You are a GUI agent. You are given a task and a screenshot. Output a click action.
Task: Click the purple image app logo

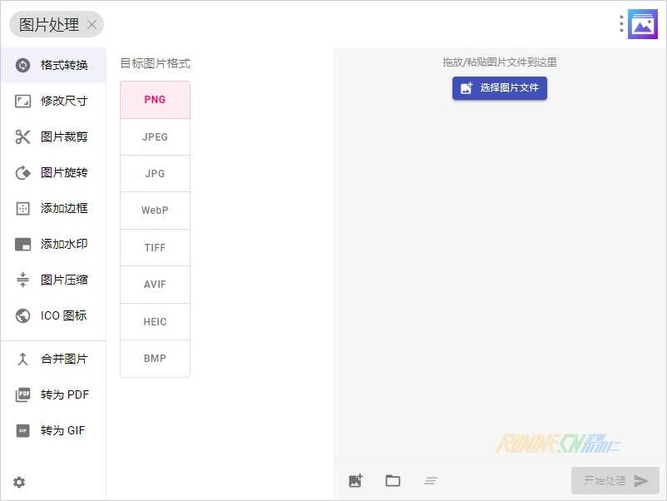643,24
